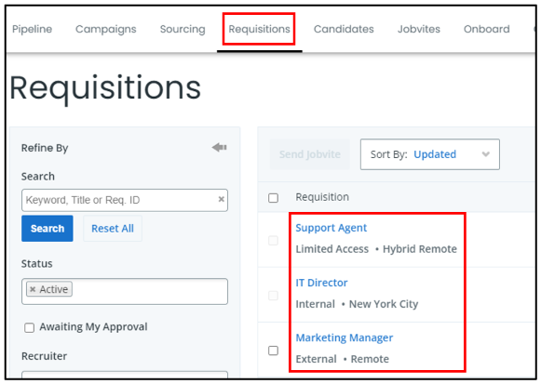Clear the keyword search field with x icon

(222, 199)
